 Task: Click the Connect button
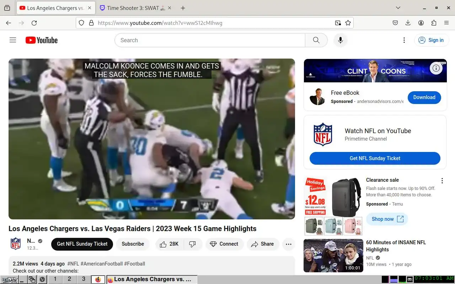(224, 244)
